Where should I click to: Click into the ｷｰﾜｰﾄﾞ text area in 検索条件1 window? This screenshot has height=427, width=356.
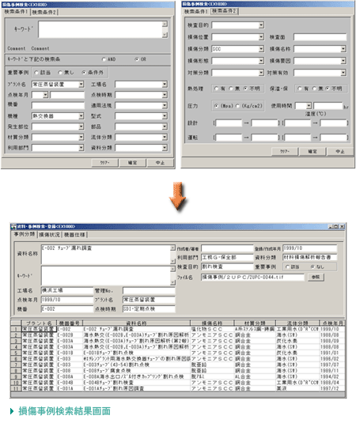(x=100, y=29)
